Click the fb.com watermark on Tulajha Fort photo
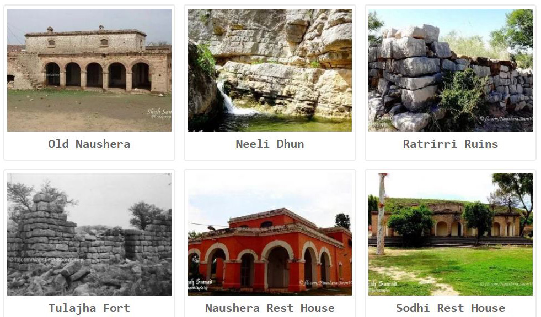Image resolution: width=541 pixels, height=317 pixels. 46,260
